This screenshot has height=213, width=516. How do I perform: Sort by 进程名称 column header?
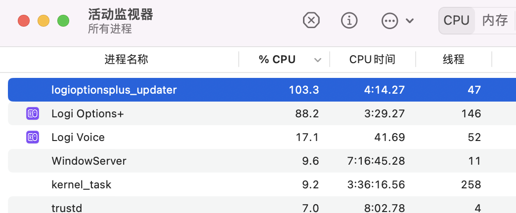(x=126, y=60)
